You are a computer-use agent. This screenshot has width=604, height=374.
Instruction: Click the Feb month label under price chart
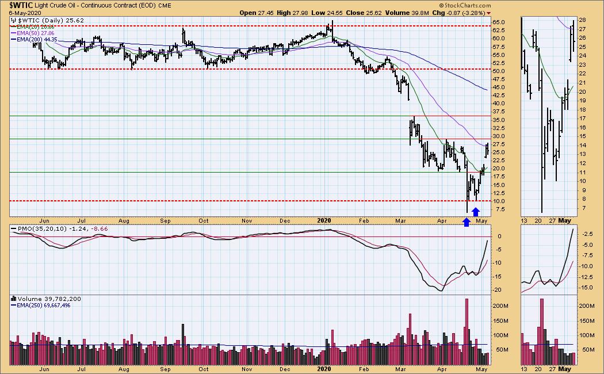364,221
